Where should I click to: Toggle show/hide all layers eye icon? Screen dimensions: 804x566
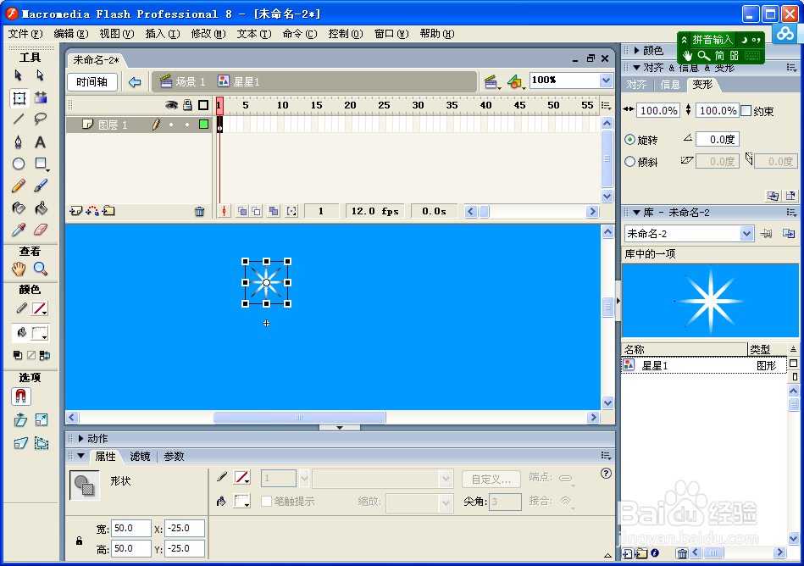(x=171, y=105)
